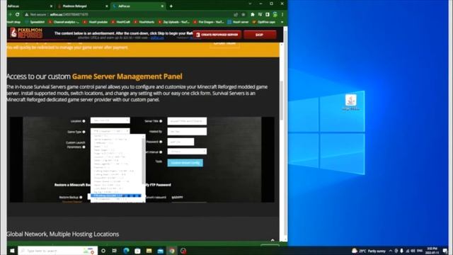Launch Microsoft Edge from the taskbar
The height and width of the screenshot is (255, 453).
click(x=126, y=251)
